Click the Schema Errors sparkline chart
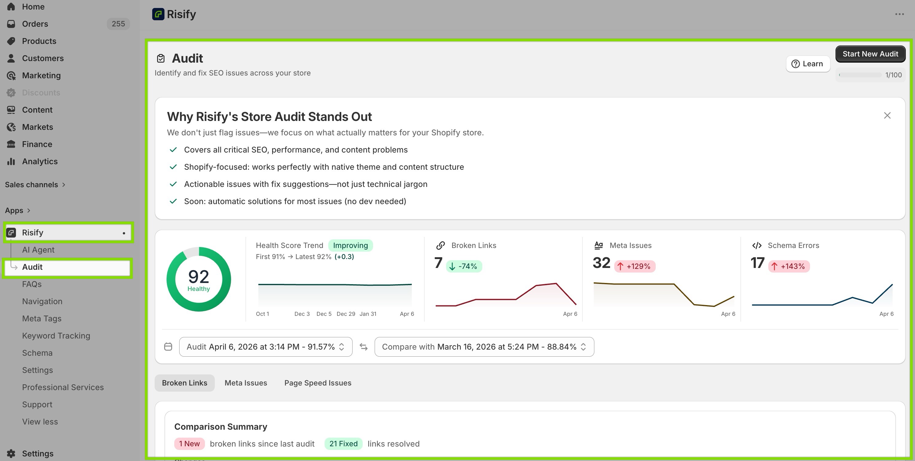 822,294
